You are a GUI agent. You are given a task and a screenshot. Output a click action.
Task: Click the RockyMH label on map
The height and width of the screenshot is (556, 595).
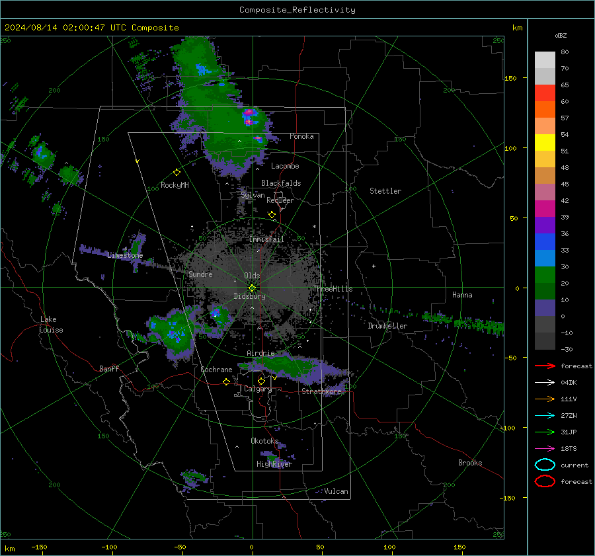175,185
